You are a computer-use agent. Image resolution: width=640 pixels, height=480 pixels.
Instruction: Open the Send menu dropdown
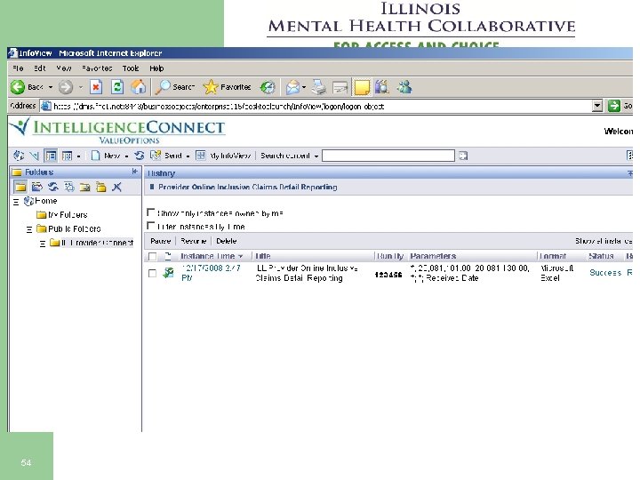188,156
